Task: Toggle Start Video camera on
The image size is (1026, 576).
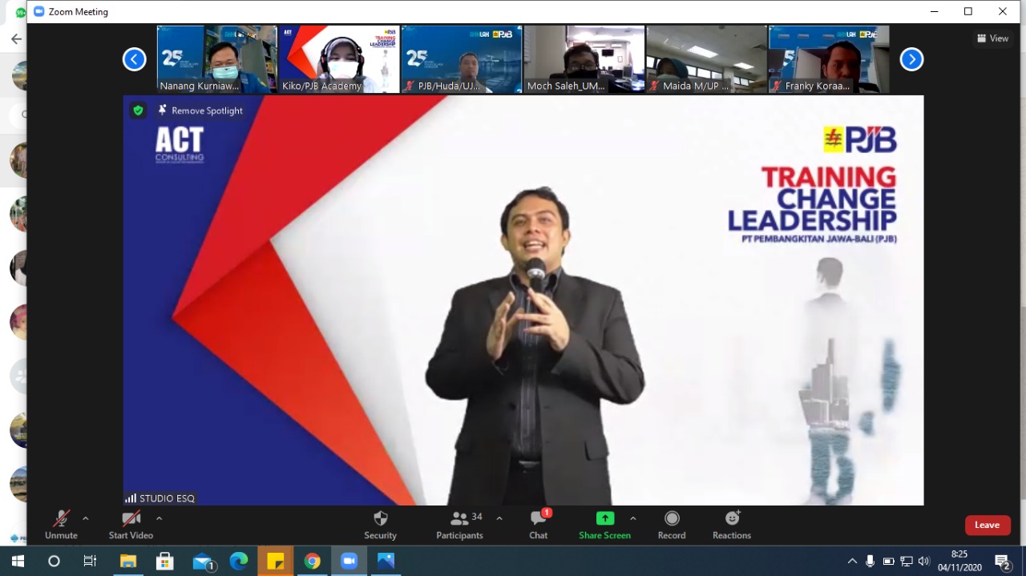Action: [131, 525]
